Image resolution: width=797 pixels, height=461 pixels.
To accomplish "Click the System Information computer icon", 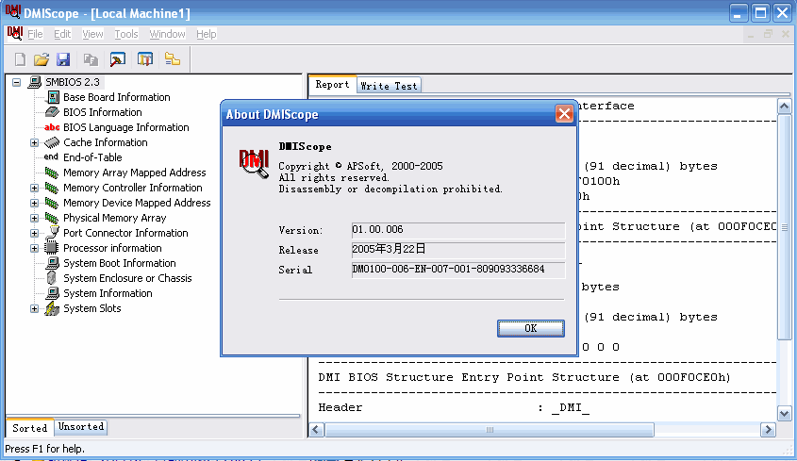I will click(53, 293).
